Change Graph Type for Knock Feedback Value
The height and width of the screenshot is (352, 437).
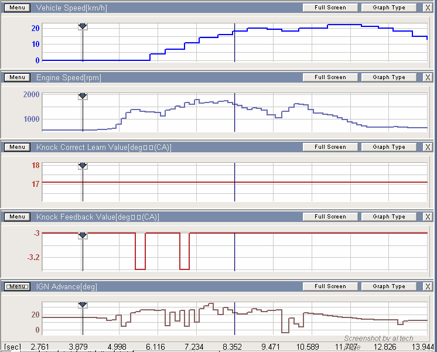(x=389, y=217)
